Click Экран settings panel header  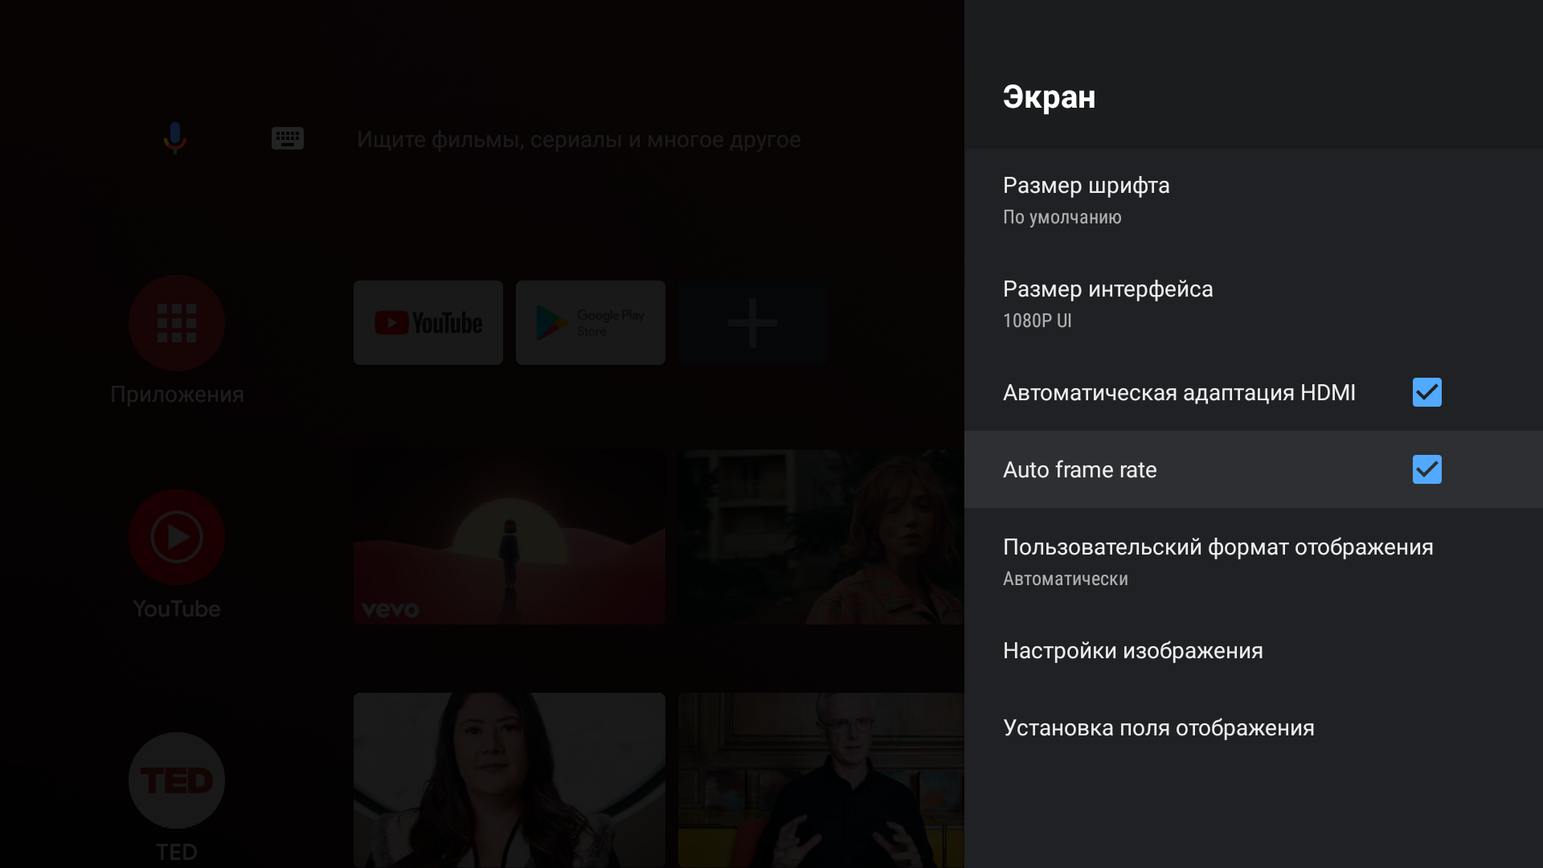coord(1049,96)
